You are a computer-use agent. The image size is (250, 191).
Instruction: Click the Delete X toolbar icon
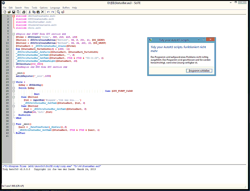click(43, 12)
